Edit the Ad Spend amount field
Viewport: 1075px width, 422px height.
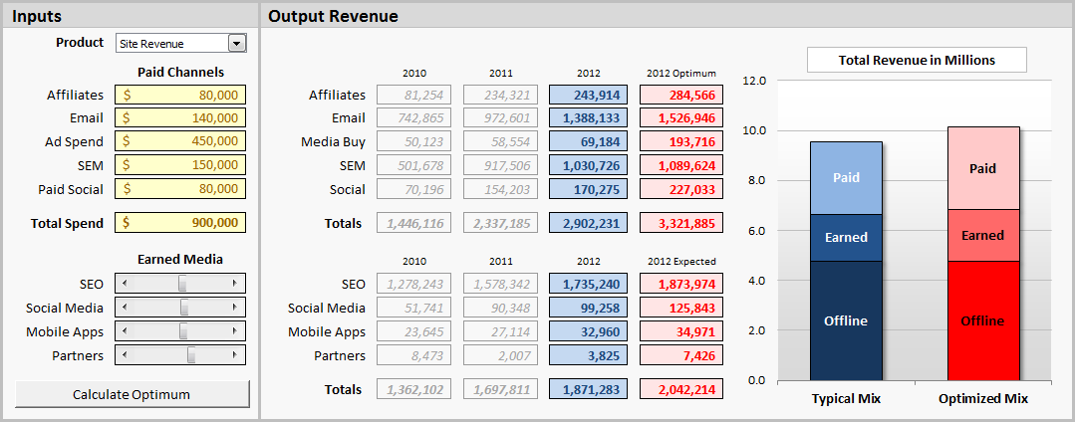tap(180, 141)
